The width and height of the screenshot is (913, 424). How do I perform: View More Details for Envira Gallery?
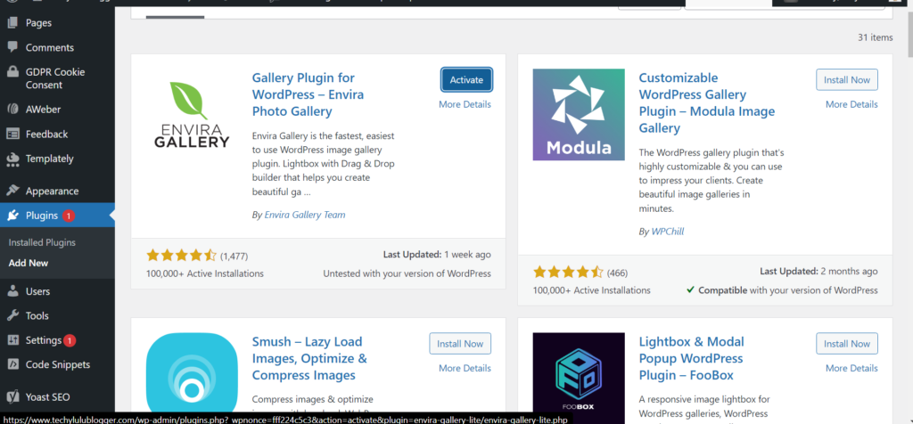point(465,104)
